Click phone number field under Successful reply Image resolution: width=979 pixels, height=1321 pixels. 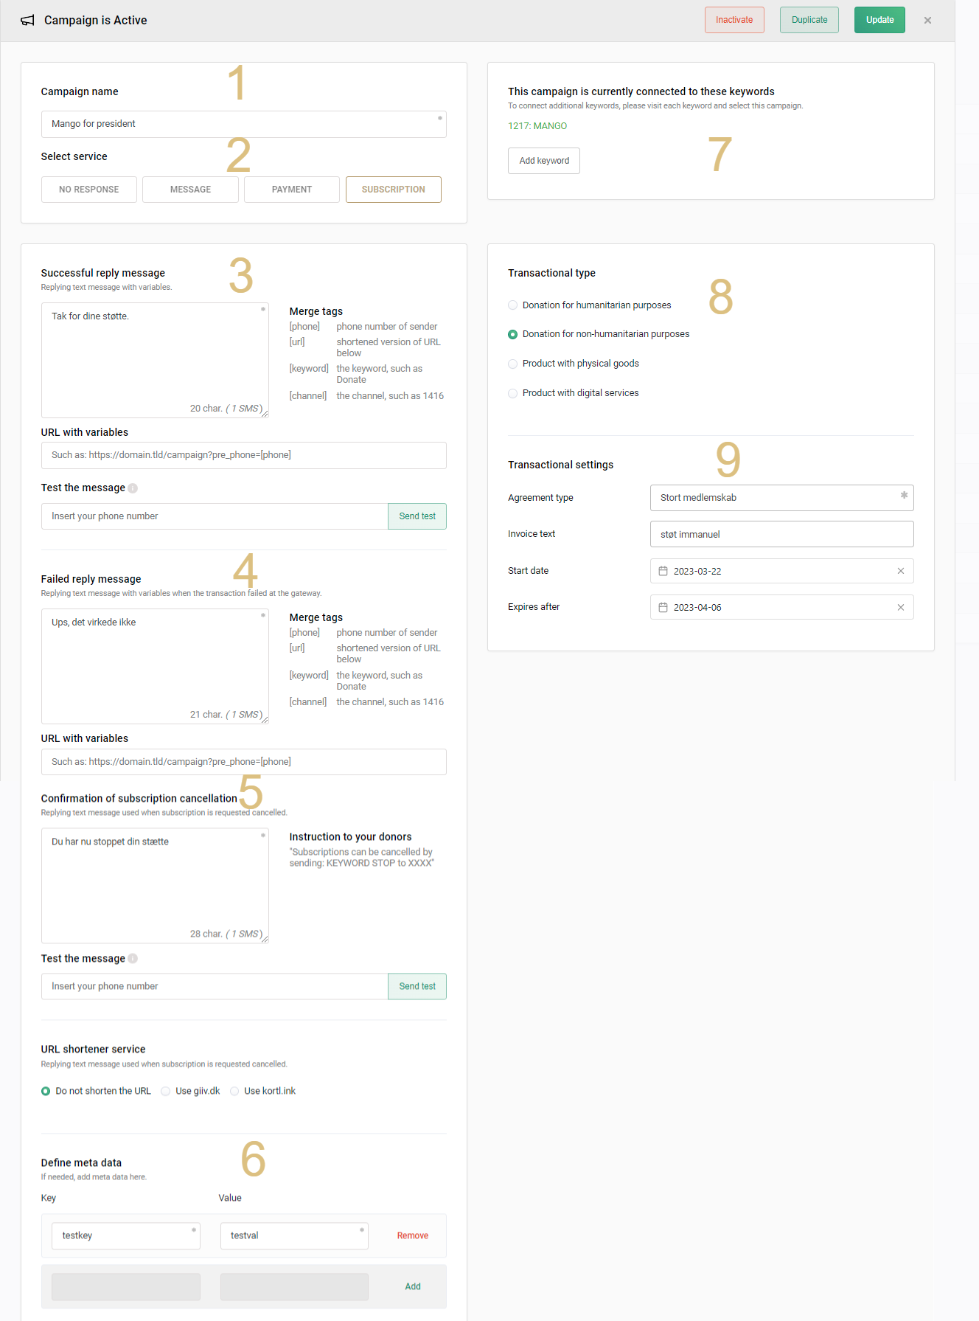pos(215,516)
